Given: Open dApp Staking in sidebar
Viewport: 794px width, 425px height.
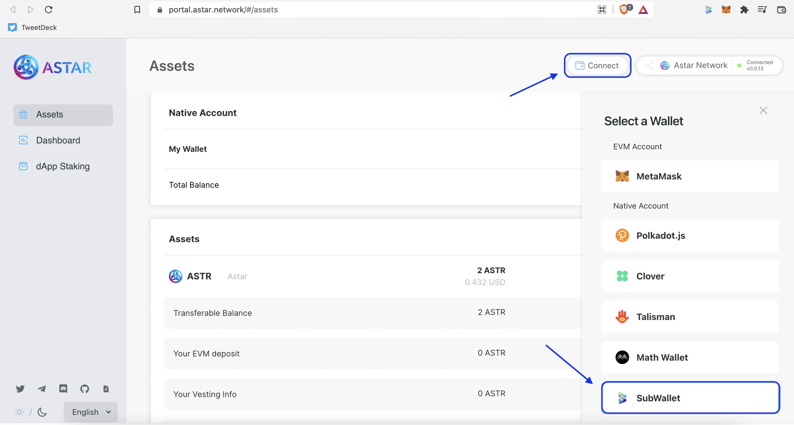Looking at the screenshot, I should (x=63, y=166).
